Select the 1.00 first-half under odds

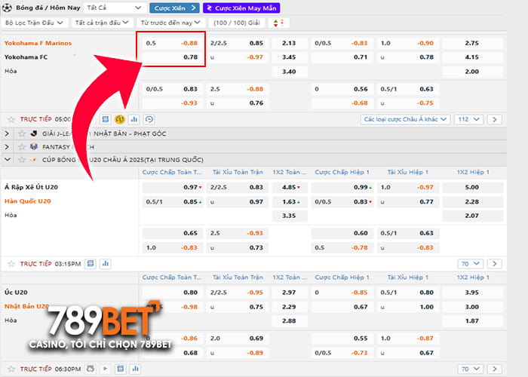point(408,307)
